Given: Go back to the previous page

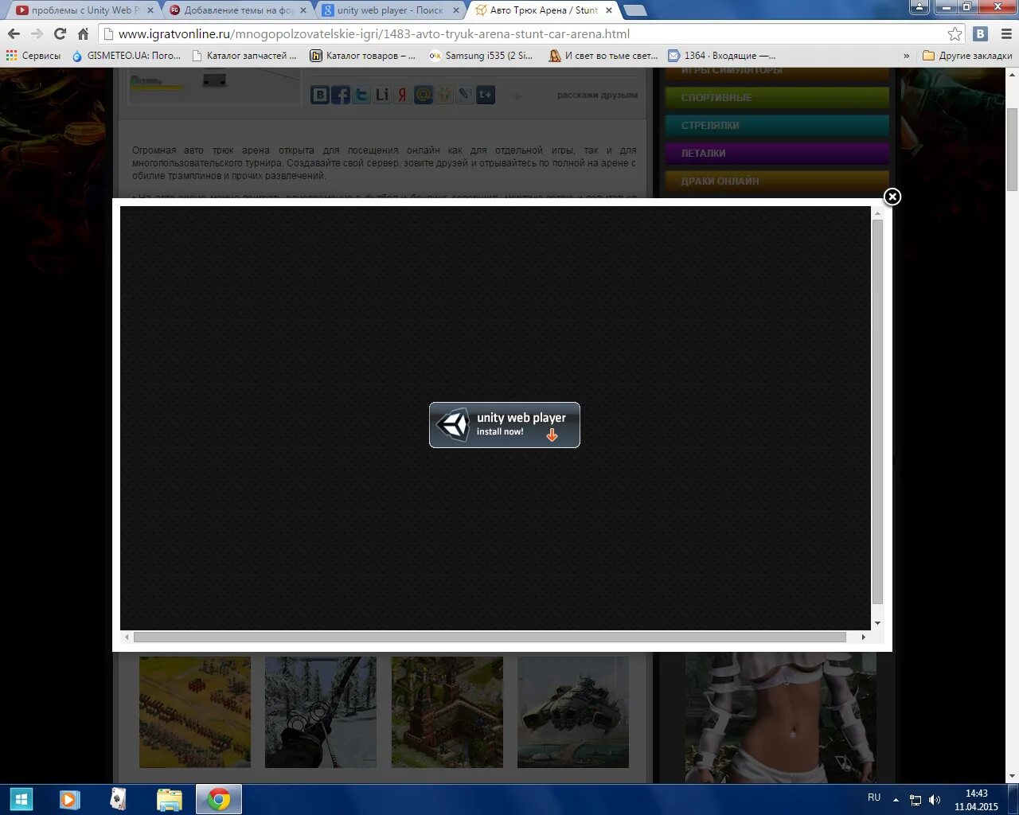Looking at the screenshot, I should (x=14, y=33).
